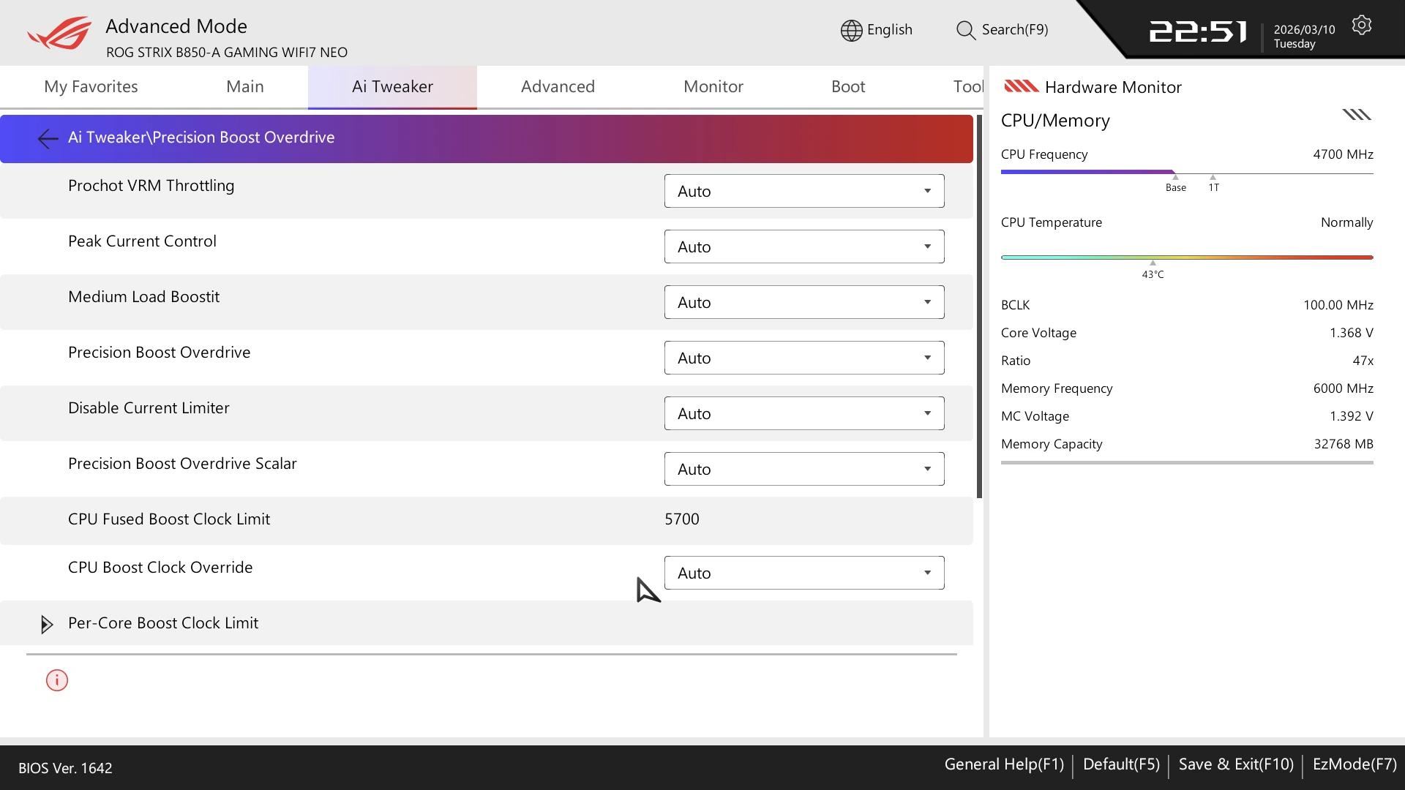
Task: Click the red info icon
Action: [57, 680]
